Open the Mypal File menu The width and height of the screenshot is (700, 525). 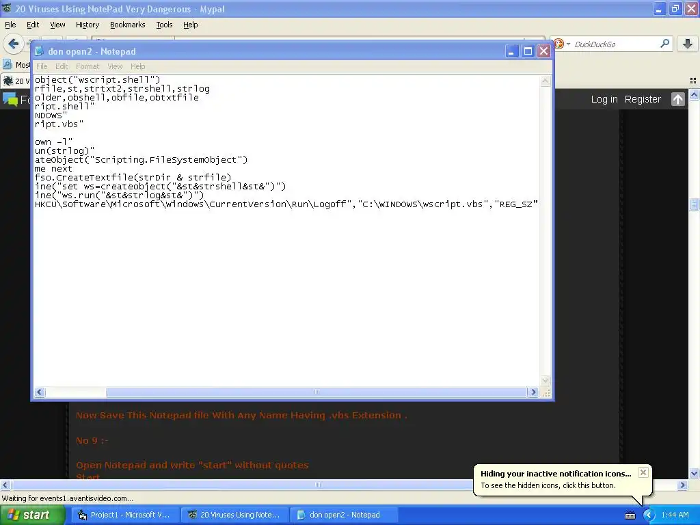coord(10,25)
